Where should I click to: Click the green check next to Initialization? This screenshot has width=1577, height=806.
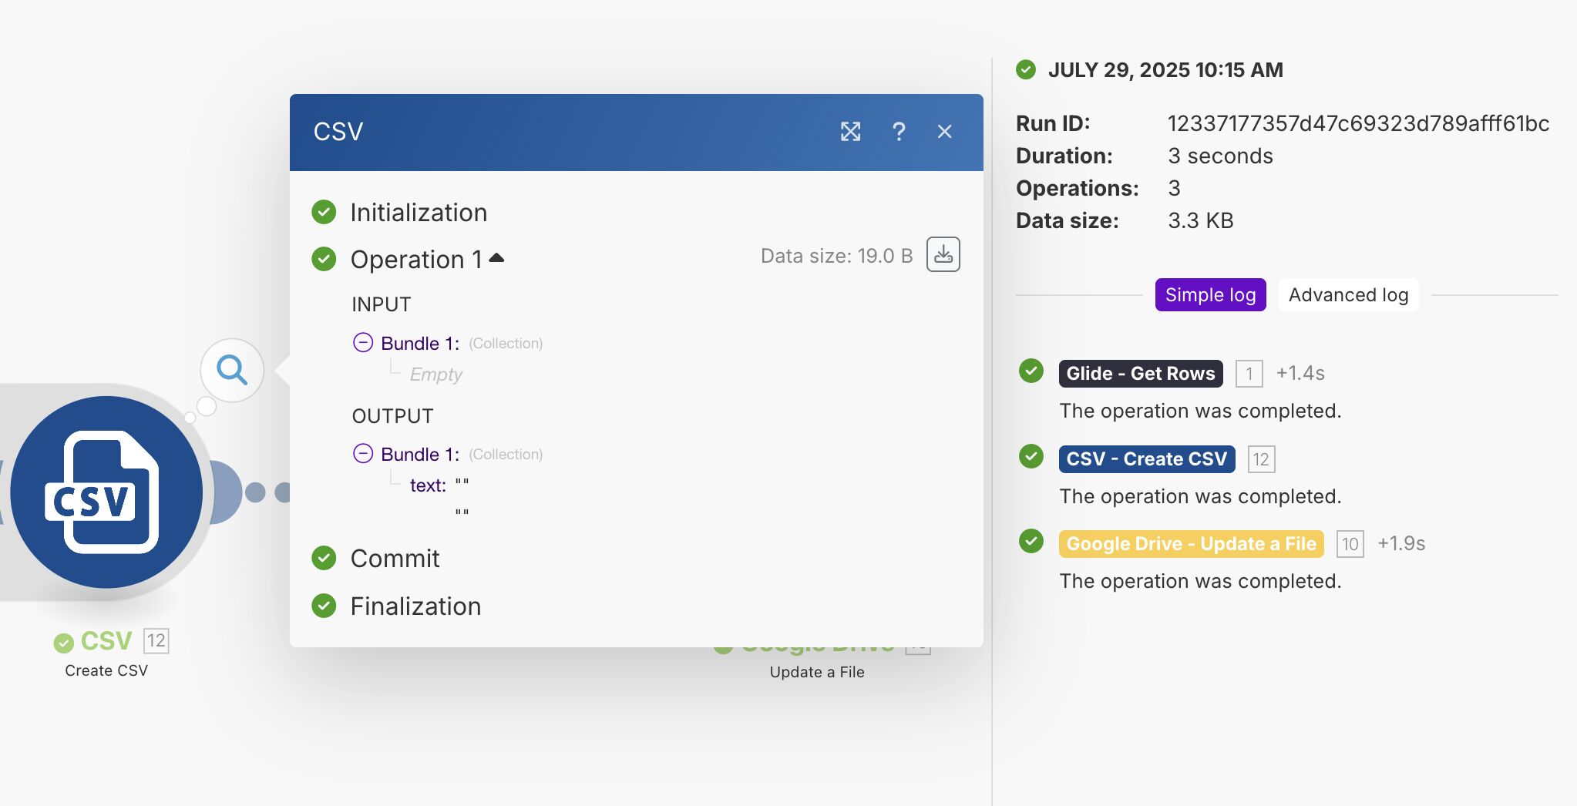[324, 212]
